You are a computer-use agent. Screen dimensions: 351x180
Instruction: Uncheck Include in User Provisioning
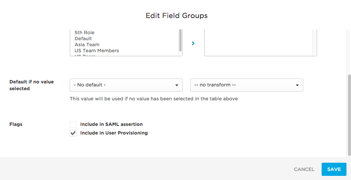point(73,133)
